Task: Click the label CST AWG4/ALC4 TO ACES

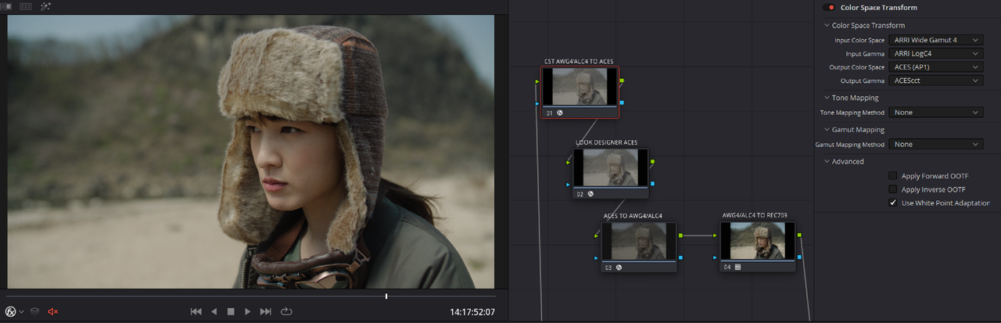Action: coord(579,61)
